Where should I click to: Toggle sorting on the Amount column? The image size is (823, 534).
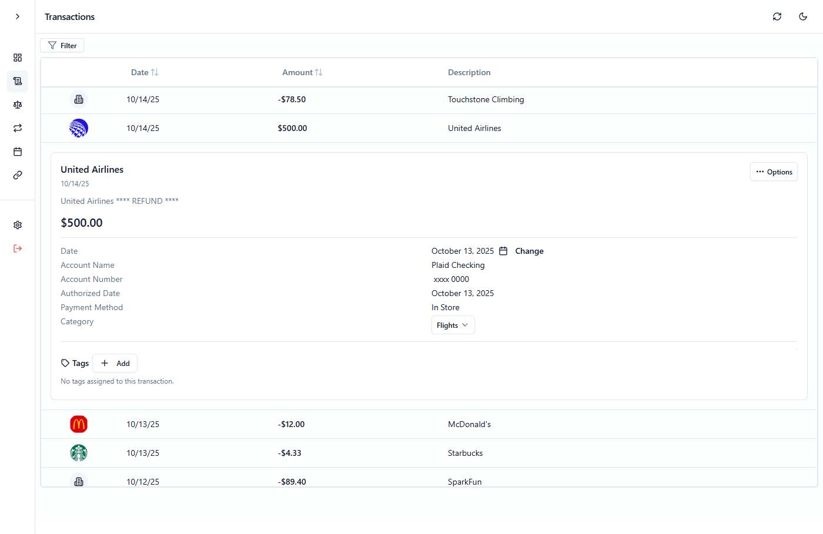302,72
